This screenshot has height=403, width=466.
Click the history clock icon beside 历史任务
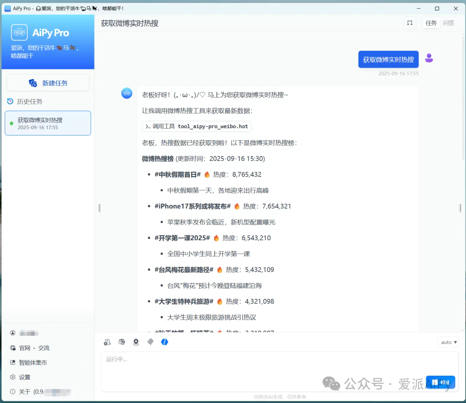click(10, 101)
